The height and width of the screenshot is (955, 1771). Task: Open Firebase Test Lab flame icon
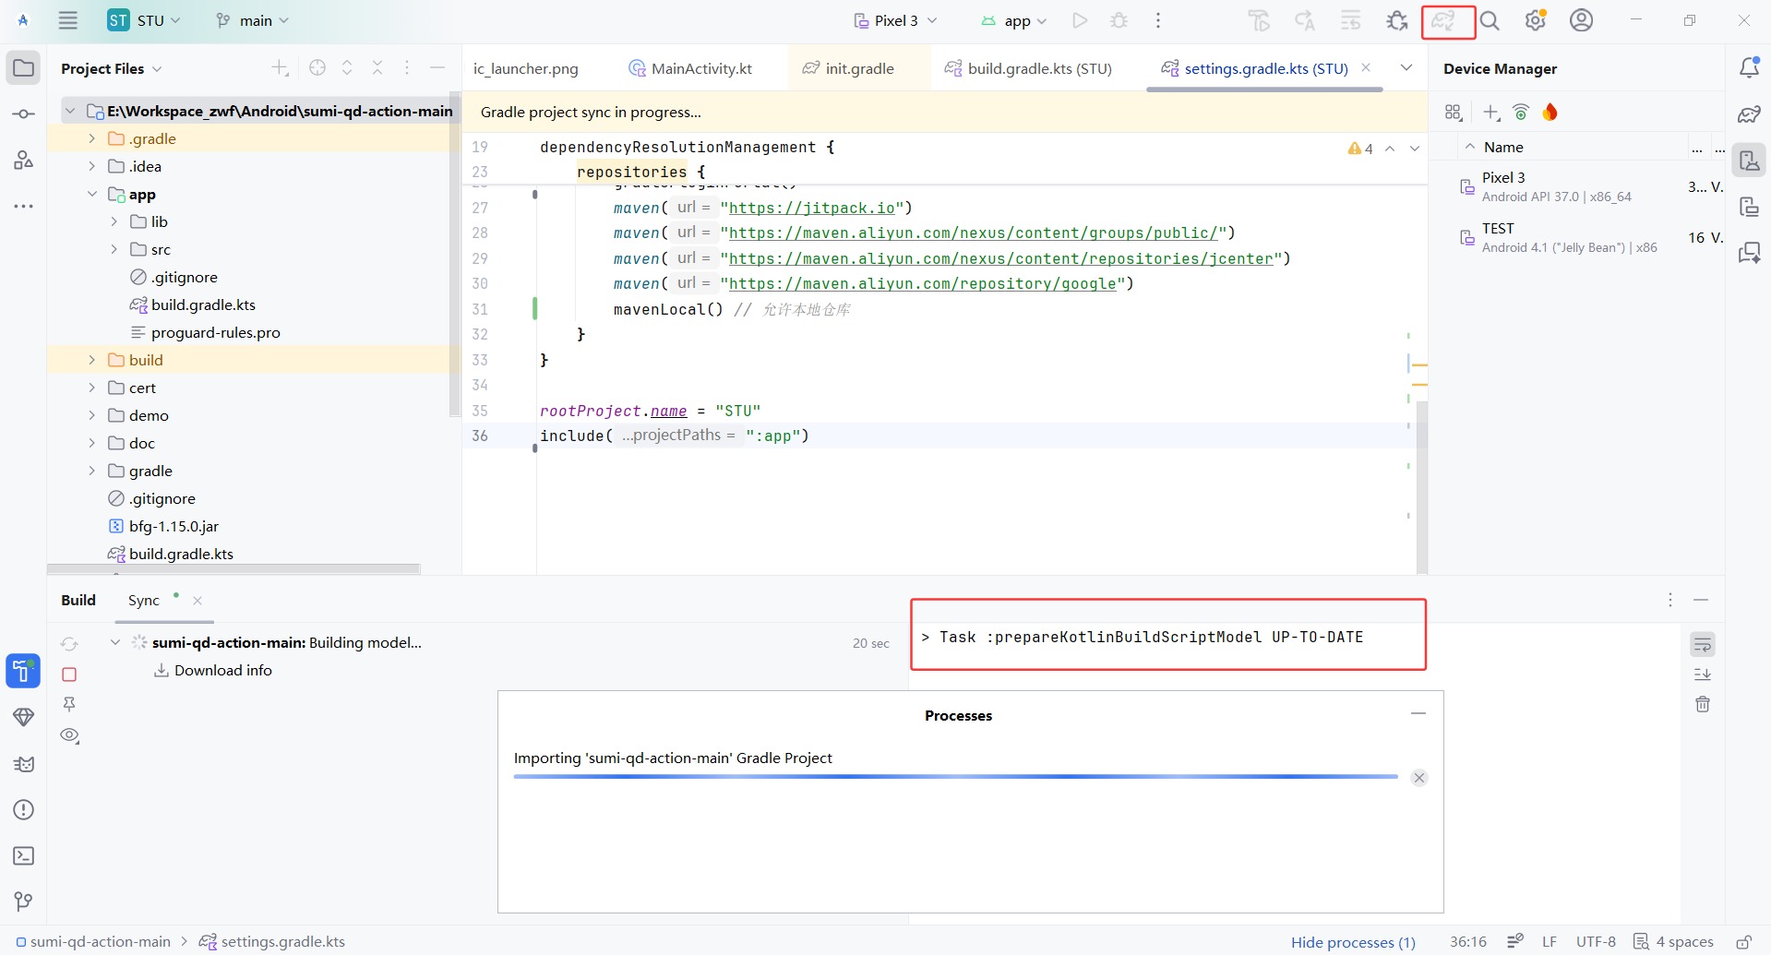[1550, 113]
